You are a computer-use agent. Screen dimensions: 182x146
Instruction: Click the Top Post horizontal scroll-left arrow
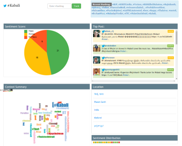point(93,81)
